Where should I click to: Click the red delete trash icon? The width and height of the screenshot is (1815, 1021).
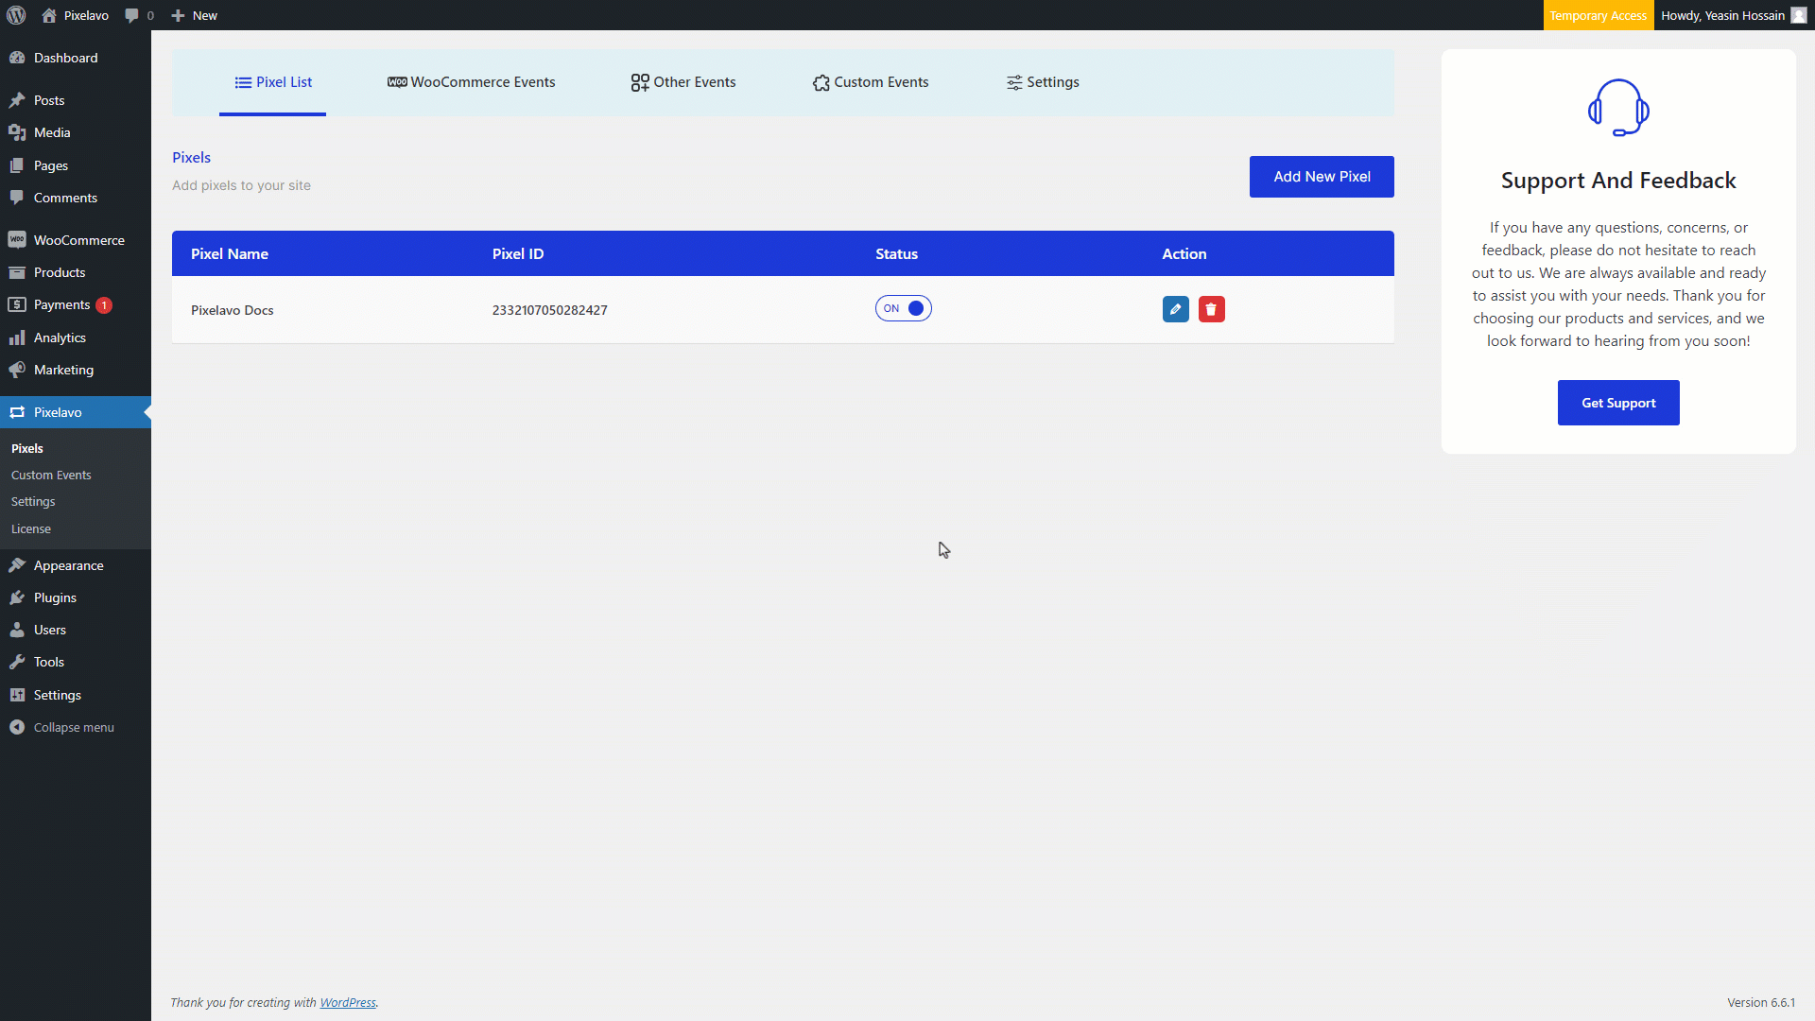click(x=1211, y=309)
